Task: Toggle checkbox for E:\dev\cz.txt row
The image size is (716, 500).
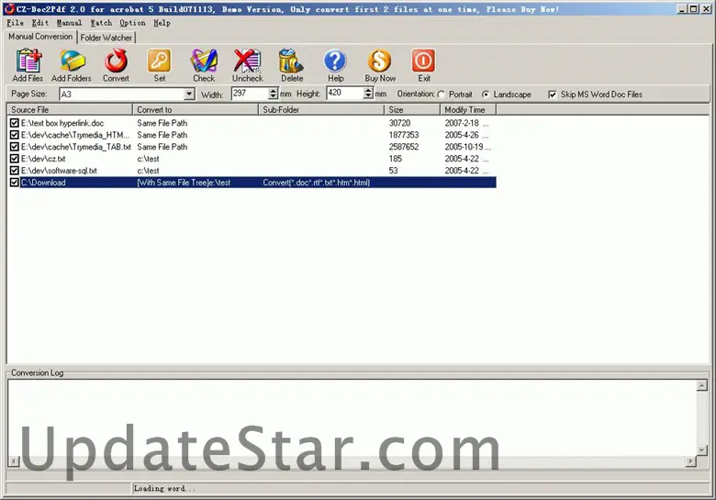Action: (15, 159)
